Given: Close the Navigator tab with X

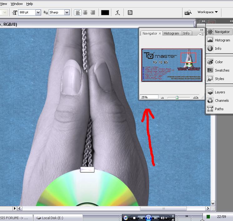Looking at the screenshot, I should click(x=160, y=34).
